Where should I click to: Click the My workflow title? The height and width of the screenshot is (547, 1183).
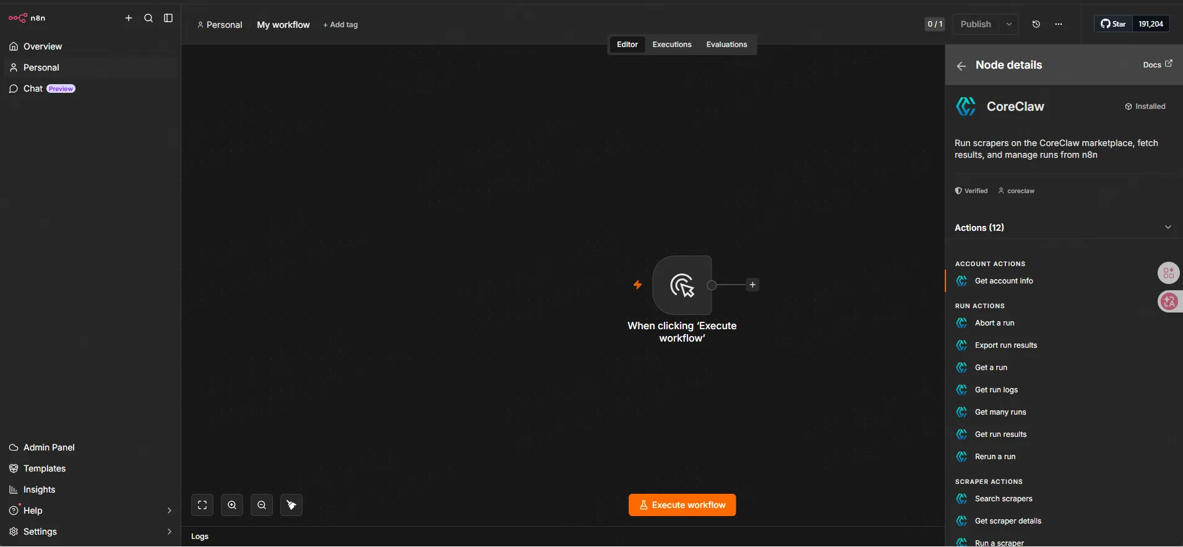point(283,25)
